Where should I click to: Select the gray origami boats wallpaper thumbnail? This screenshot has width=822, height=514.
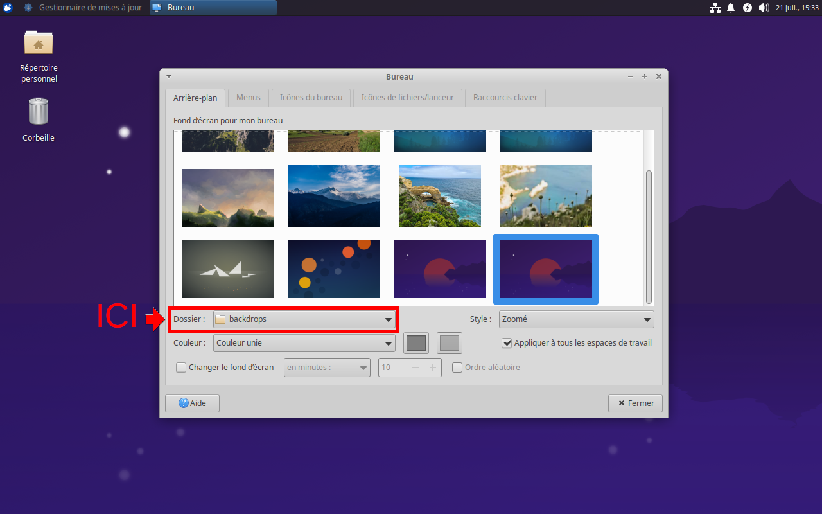(x=228, y=269)
